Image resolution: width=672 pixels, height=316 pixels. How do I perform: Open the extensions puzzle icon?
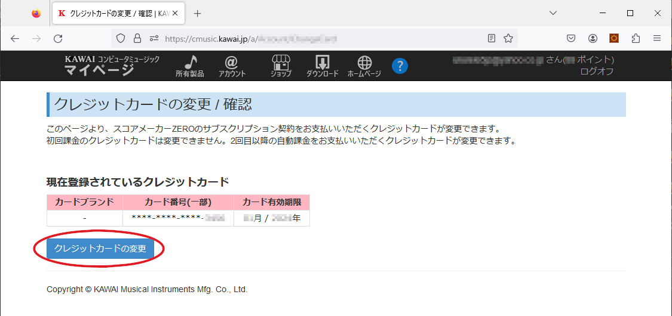636,39
